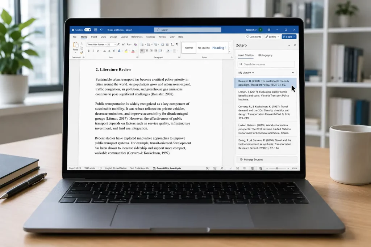371x247 pixels.
Task: Open the Comments button
Action: pyautogui.click(x=254, y=37)
